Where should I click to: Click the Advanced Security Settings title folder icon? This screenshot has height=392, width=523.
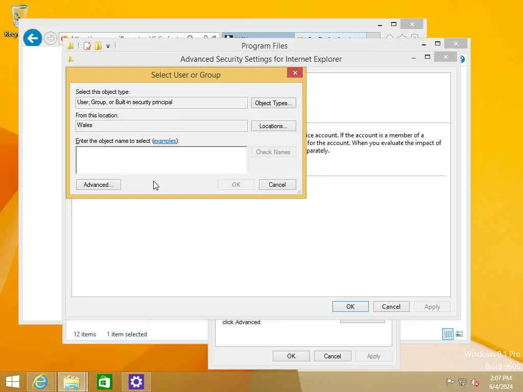pyautogui.click(x=70, y=59)
